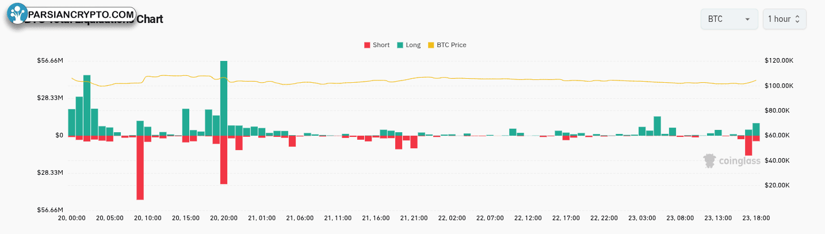Open the 1 hour interval dropdown
The width and height of the screenshot is (825, 234).
click(784, 19)
